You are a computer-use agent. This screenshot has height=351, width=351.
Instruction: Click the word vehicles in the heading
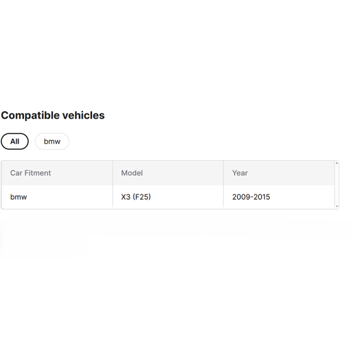[x=83, y=115]
